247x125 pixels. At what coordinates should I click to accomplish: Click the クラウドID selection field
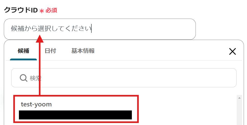coord(100,29)
